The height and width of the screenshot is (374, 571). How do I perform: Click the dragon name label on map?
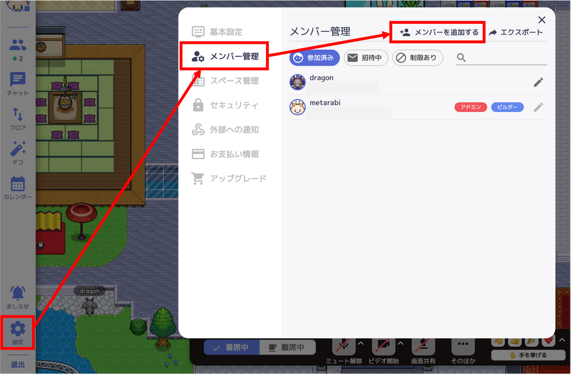pos(90,291)
